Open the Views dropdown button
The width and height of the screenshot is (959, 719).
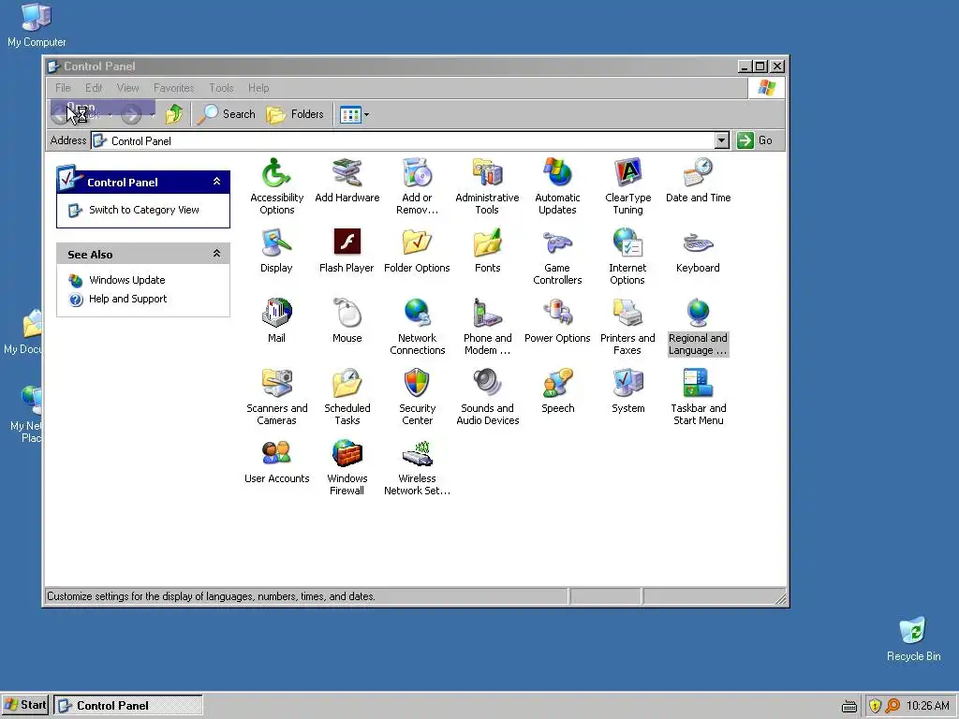point(354,114)
